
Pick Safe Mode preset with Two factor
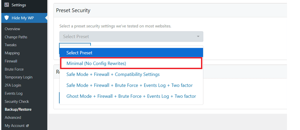129,85
